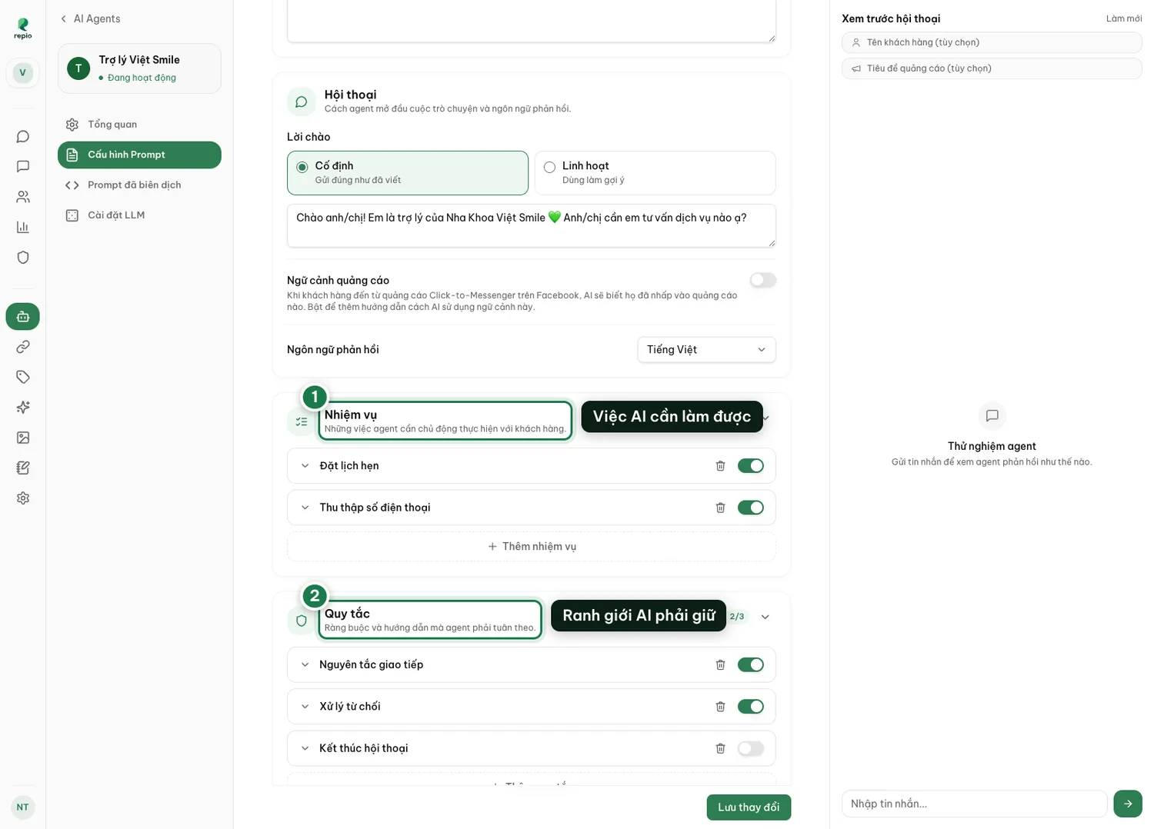The image size is (1154, 829).
Task: Select the Linh hoạt greeting option
Action: point(655,173)
